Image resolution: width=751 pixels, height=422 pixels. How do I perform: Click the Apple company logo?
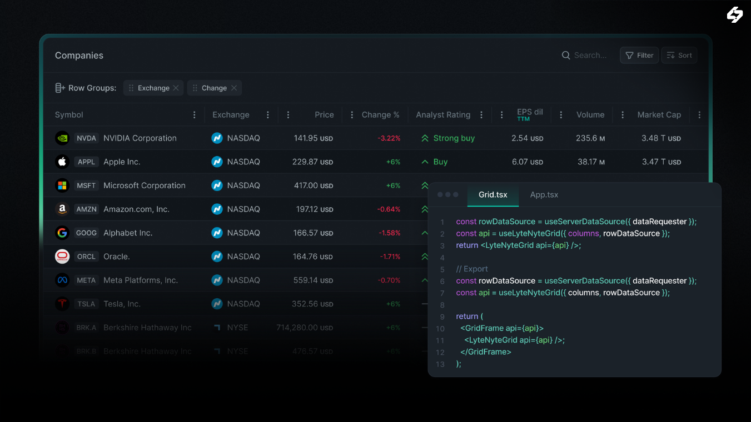coord(62,162)
